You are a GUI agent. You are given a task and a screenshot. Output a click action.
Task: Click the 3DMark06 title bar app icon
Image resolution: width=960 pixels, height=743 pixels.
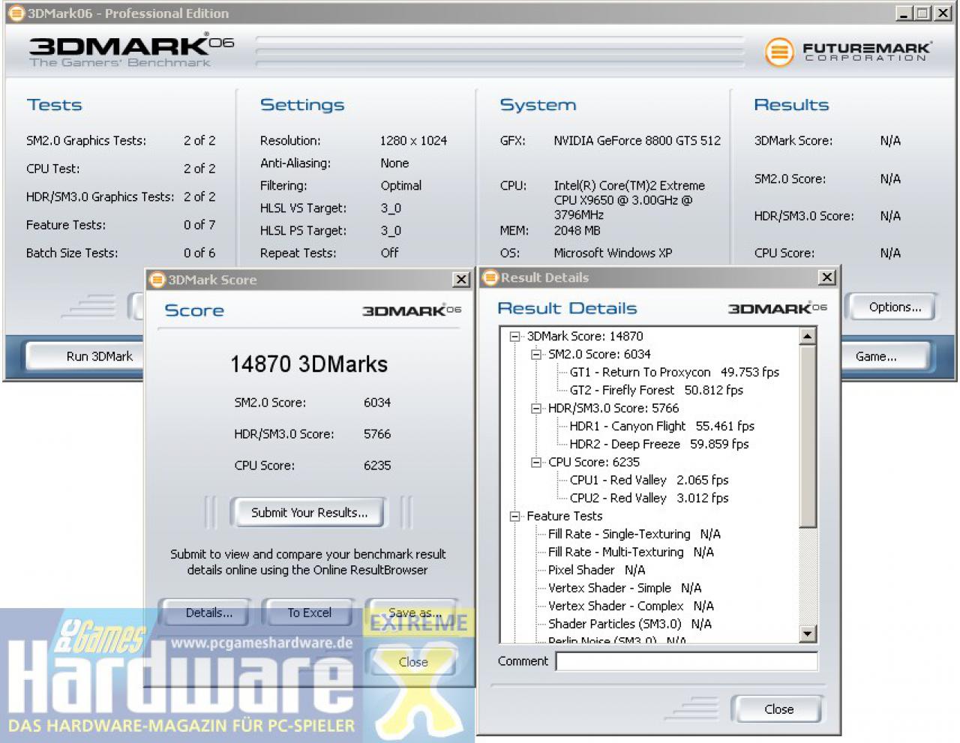(x=16, y=13)
